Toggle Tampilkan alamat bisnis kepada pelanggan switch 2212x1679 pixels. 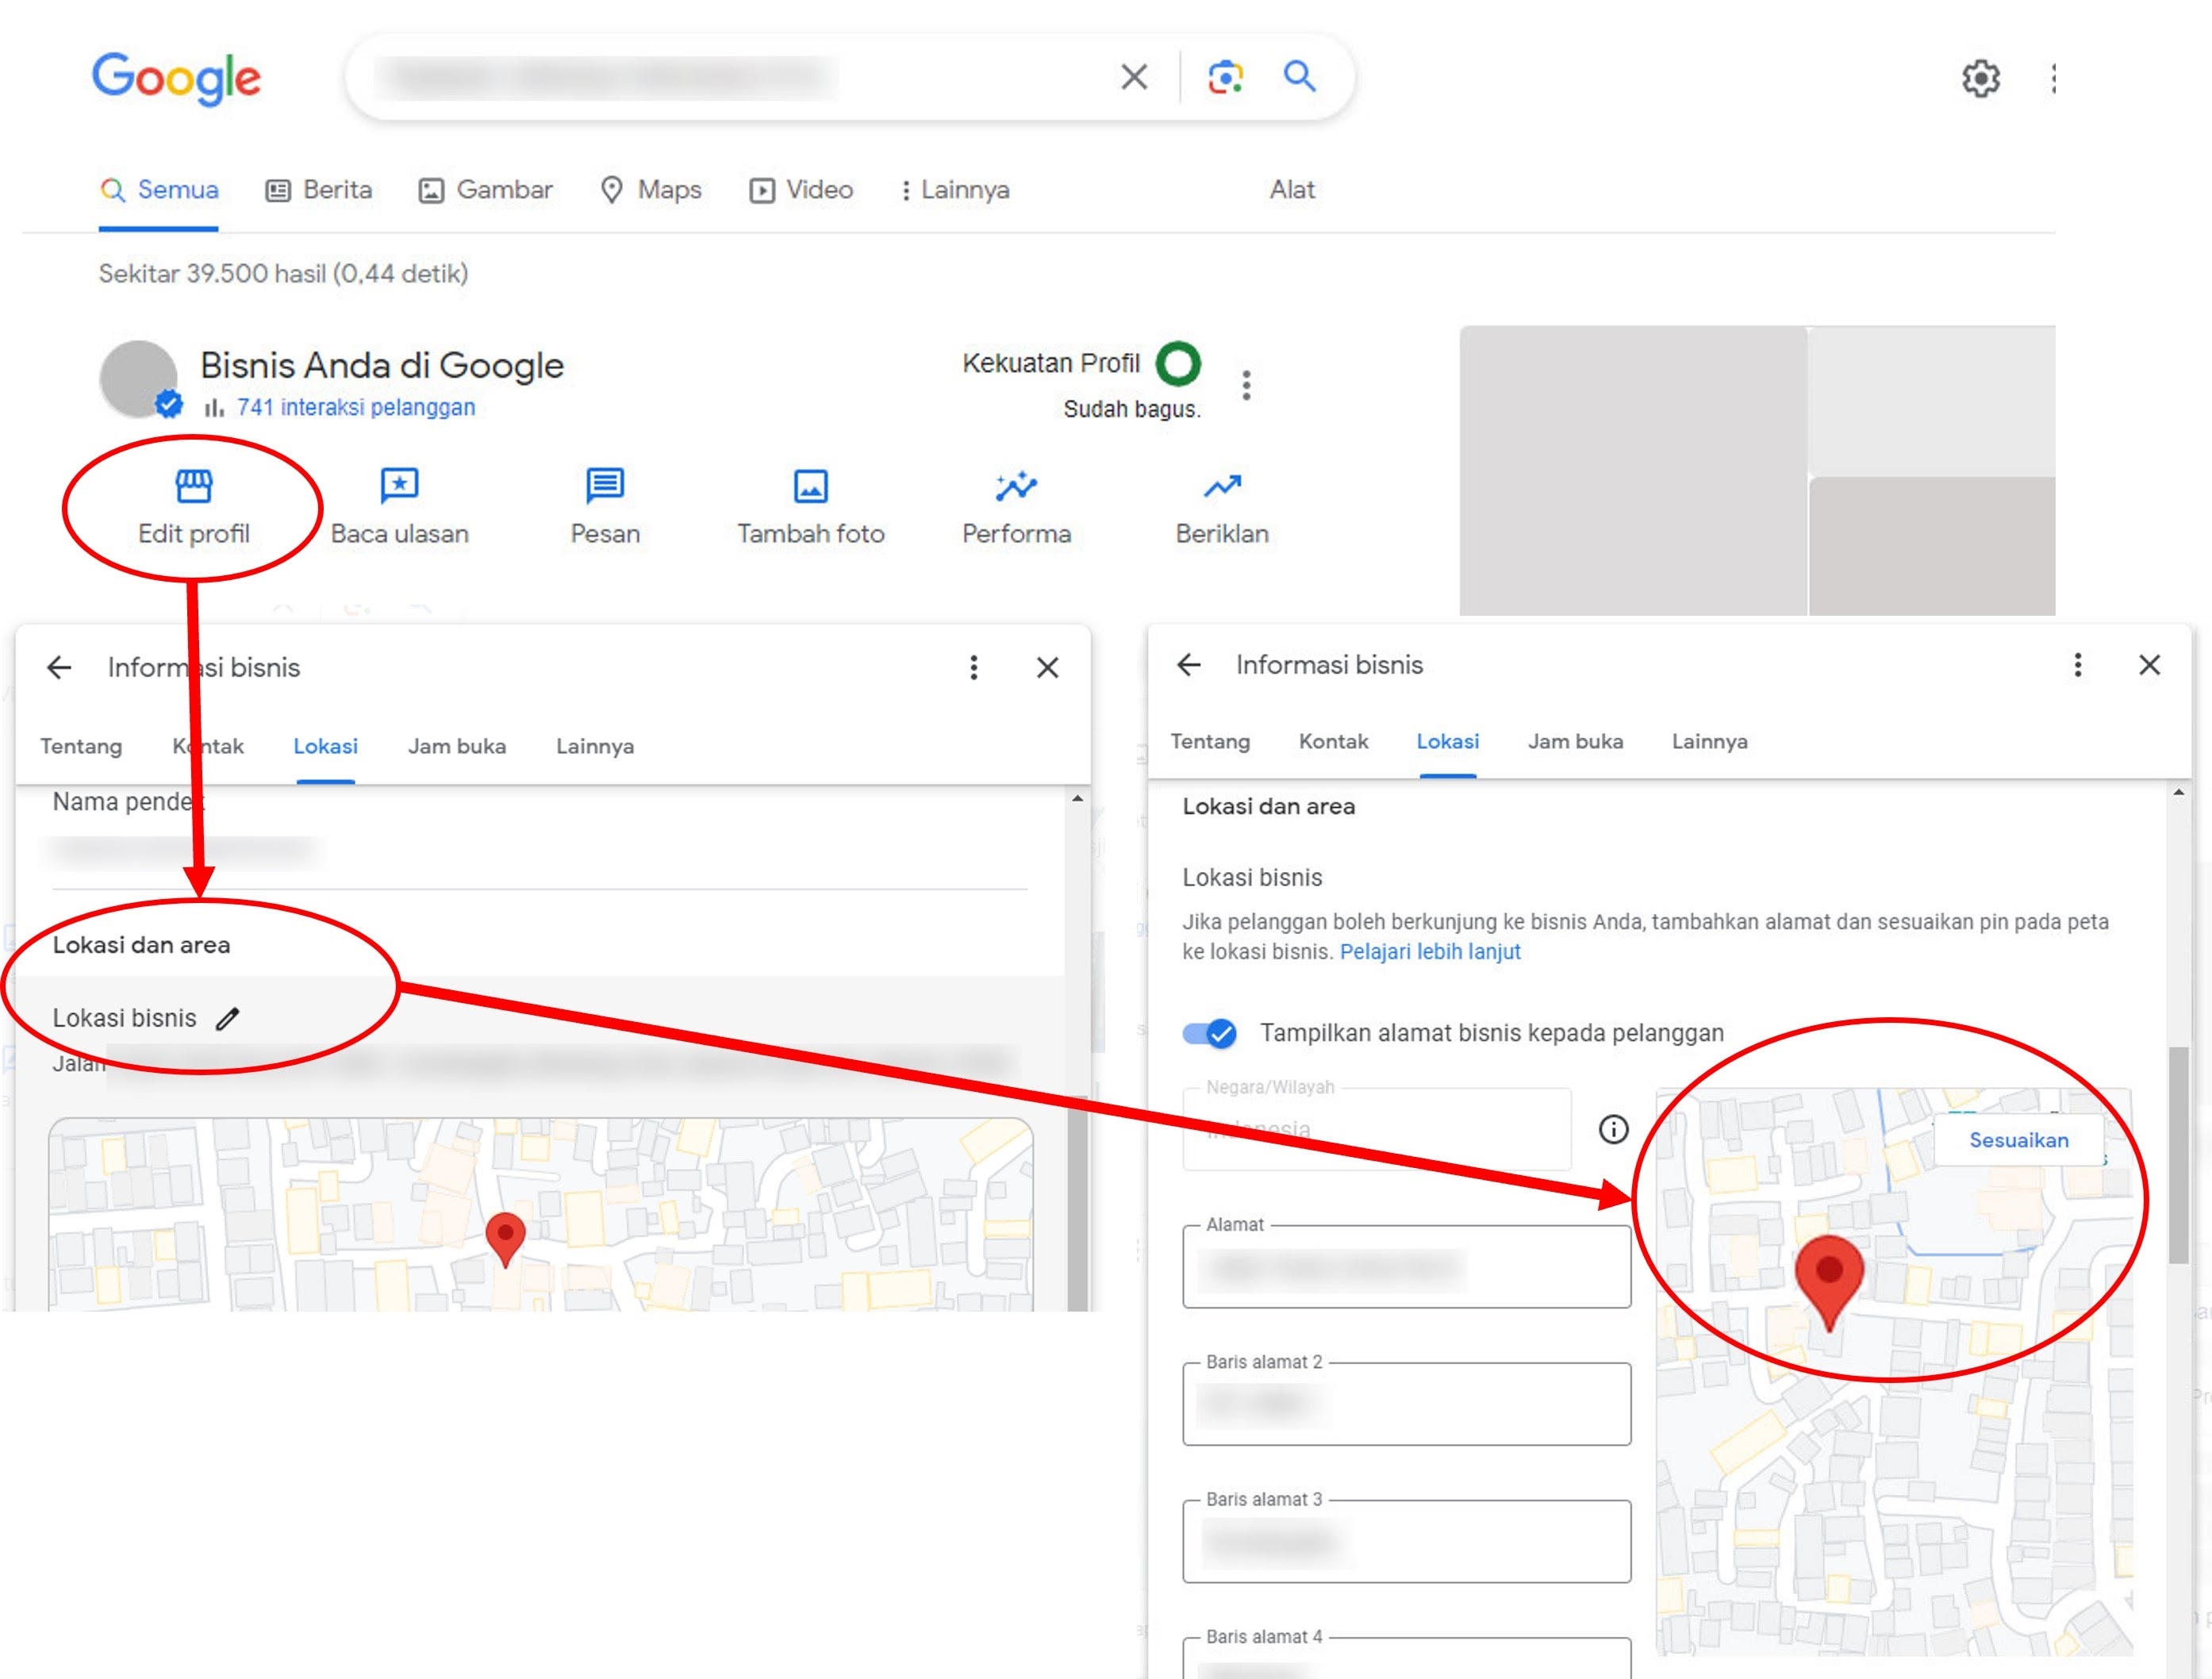1209,1033
